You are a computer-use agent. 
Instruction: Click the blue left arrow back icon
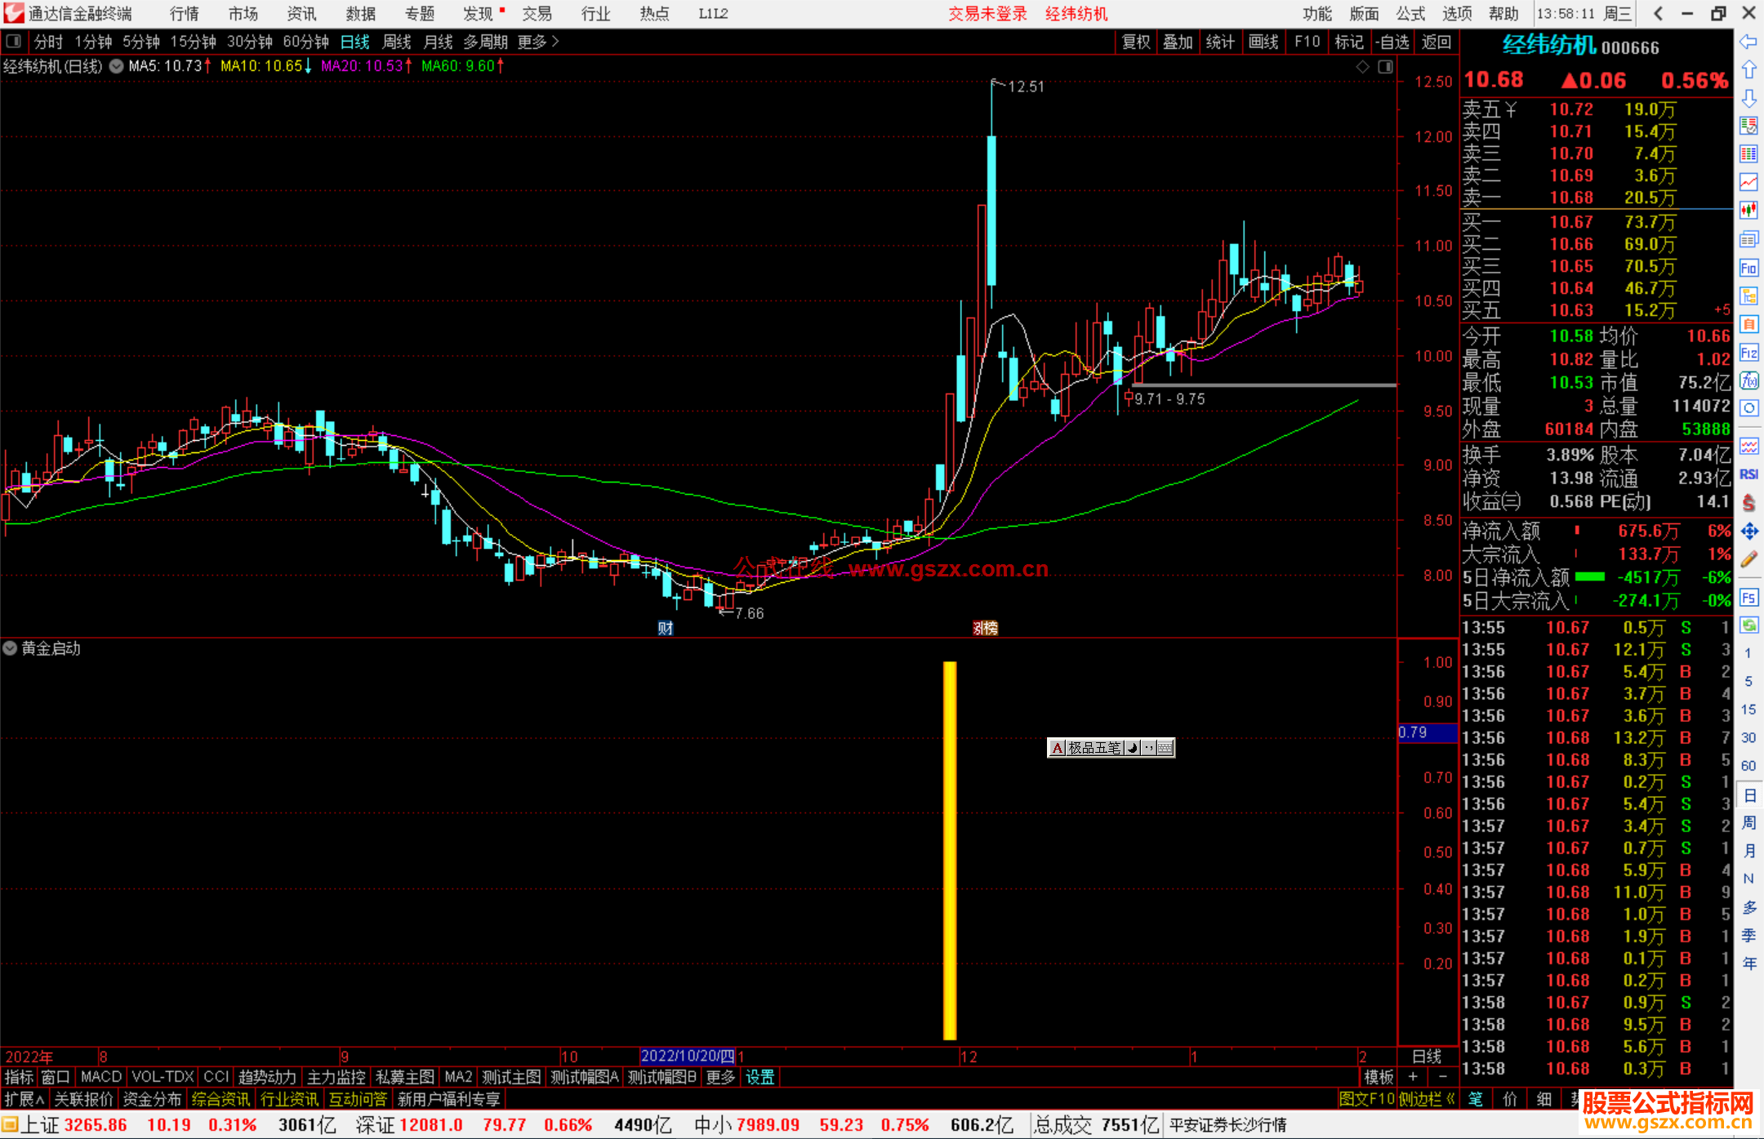[x=1748, y=42]
